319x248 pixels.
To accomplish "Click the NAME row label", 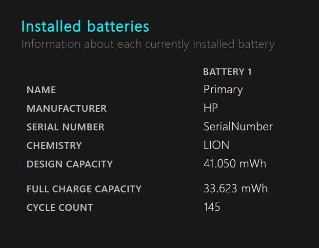I will 41,90.
